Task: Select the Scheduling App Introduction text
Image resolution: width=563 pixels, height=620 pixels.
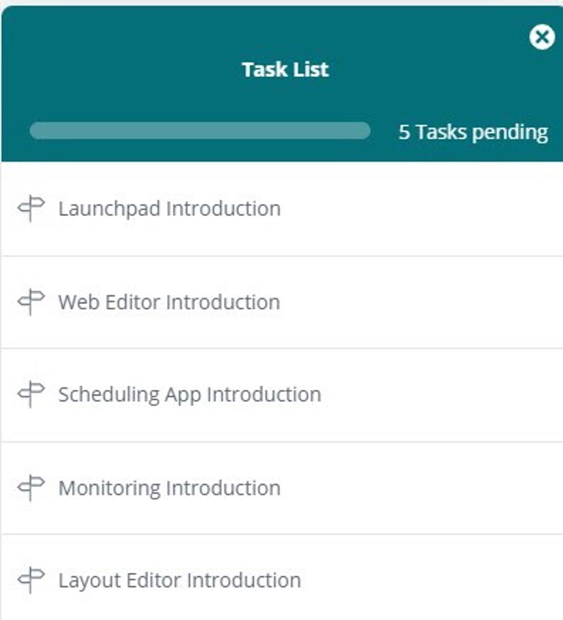Action: pos(189,395)
